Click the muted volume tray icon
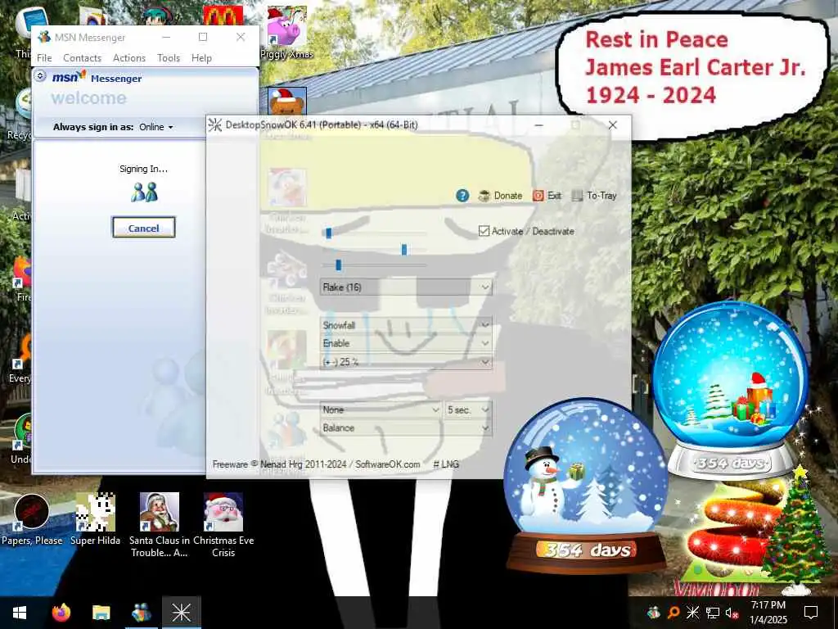This screenshot has height=629, width=838. pyautogui.click(x=732, y=613)
